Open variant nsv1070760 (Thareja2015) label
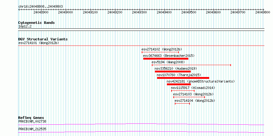This screenshot has height=136, width=273. click(x=179, y=75)
